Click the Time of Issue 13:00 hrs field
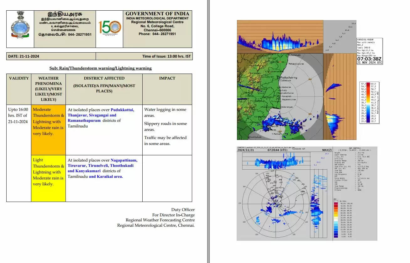 tap(166, 56)
